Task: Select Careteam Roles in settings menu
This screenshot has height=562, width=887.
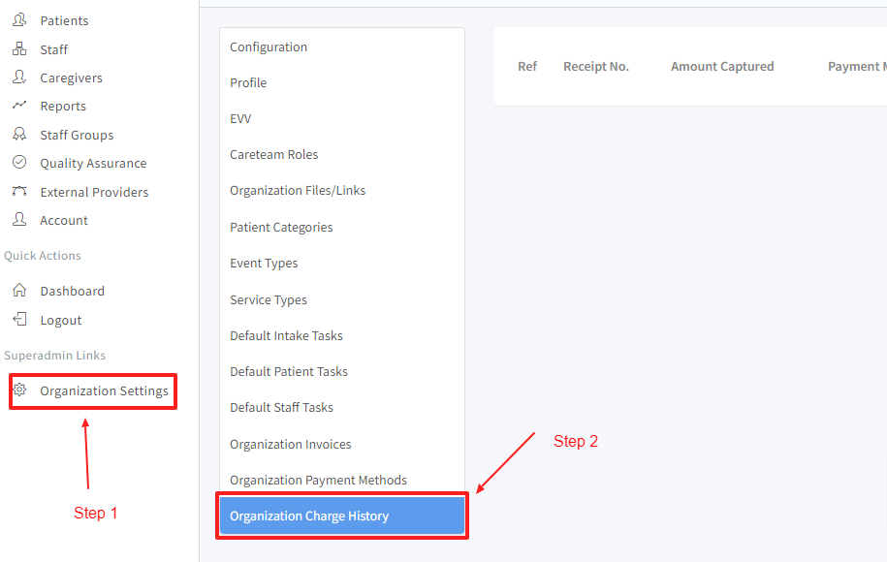Action: 273,154
